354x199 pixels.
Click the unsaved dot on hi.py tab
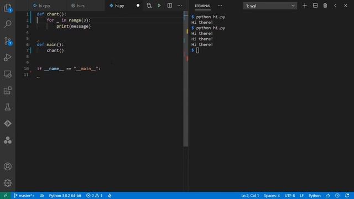[138, 6]
